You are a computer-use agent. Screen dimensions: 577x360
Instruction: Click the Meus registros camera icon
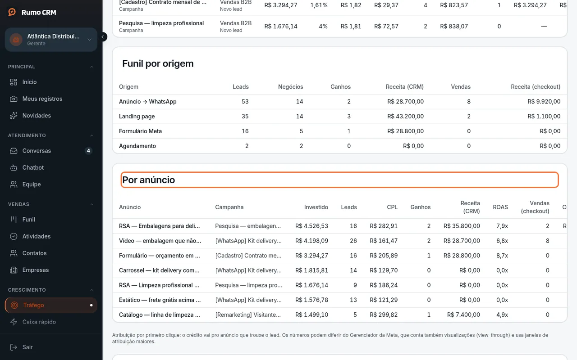coord(14,99)
